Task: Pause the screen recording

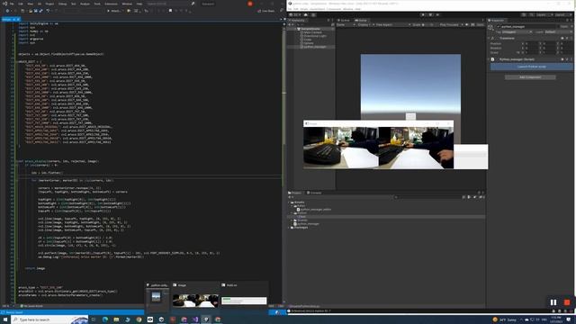Action: pos(553,302)
